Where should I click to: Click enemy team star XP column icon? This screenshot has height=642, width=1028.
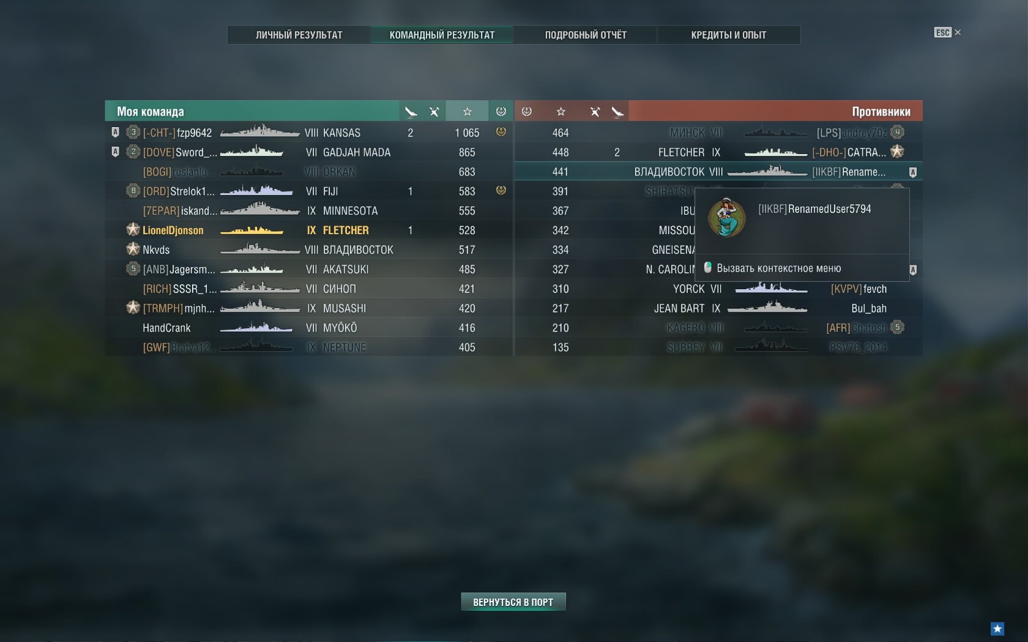561,111
